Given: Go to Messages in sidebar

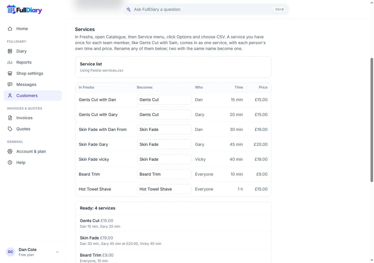Looking at the screenshot, I should (32, 84).
